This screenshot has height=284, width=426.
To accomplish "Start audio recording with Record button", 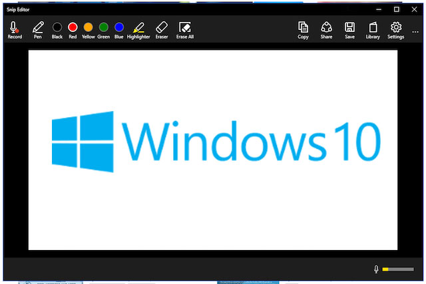I will (15, 30).
